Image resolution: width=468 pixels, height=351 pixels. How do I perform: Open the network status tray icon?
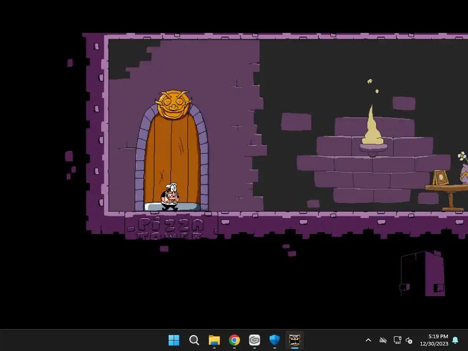tap(397, 340)
